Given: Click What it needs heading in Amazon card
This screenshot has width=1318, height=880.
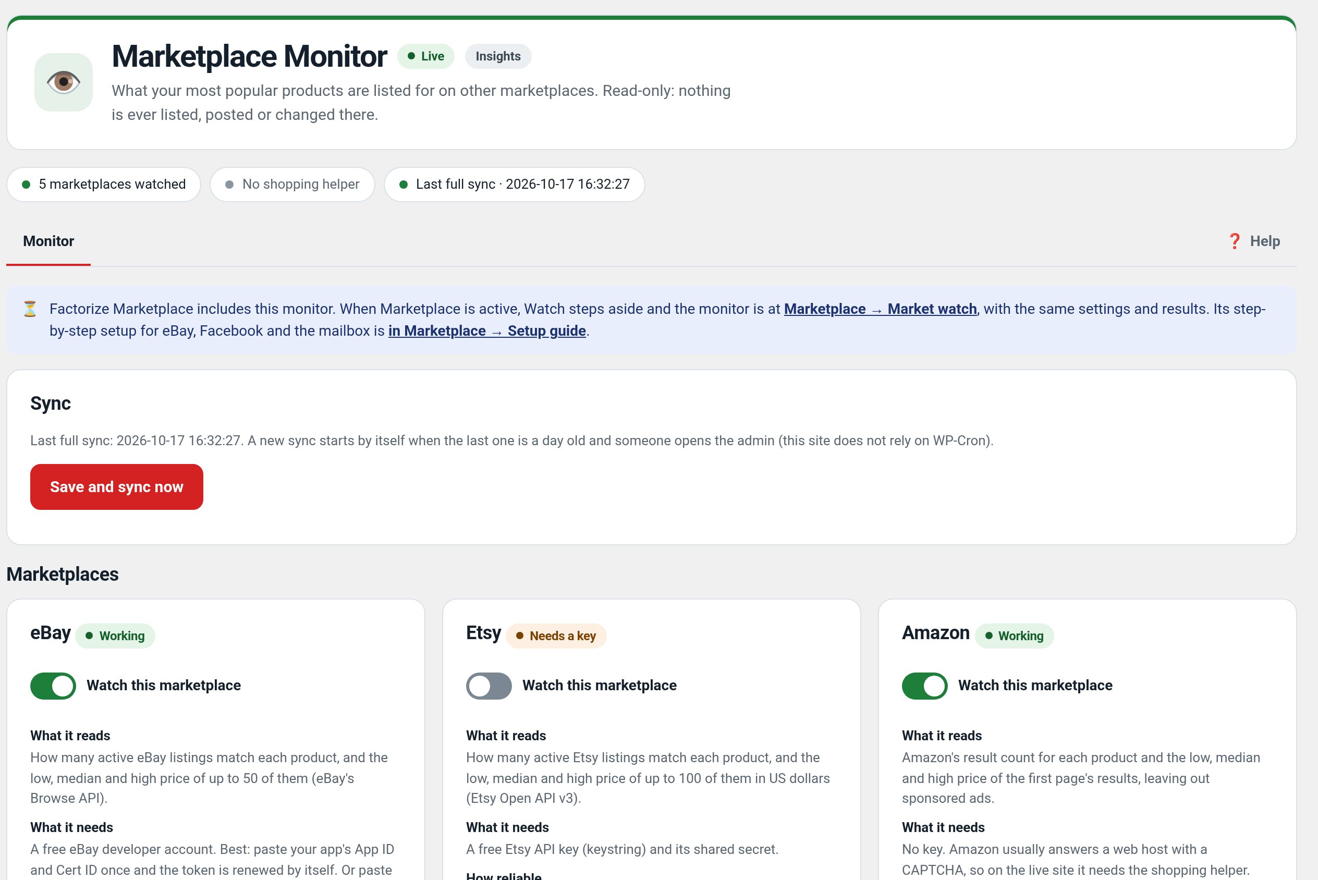Looking at the screenshot, I should [943, 828].
